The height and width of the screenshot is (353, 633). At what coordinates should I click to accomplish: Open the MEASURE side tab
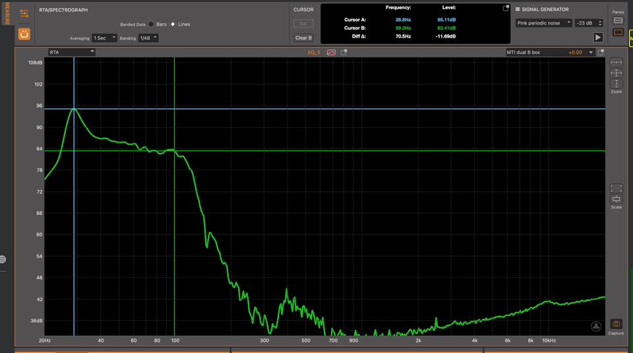[7, 13]
